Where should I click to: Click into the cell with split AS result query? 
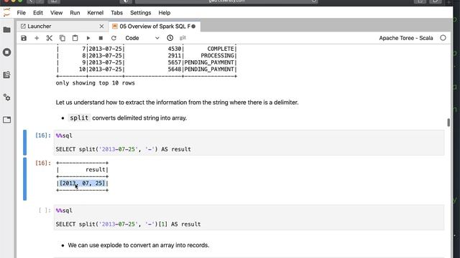[249, 143]
